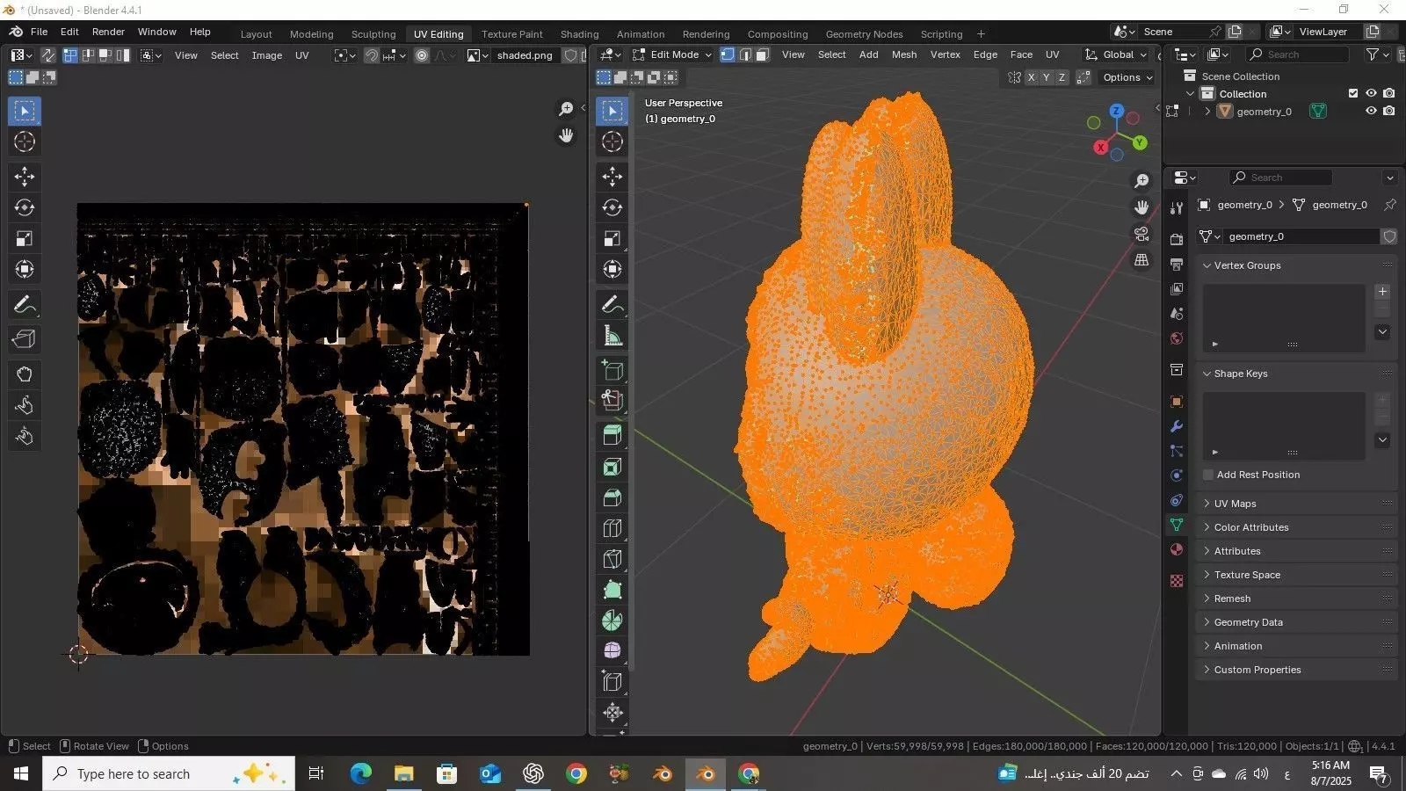
Task: Switch to the Sculpting workspace tab
Action: pos(373,34)
